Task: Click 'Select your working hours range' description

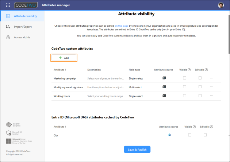Action: [x=105, y=96]
